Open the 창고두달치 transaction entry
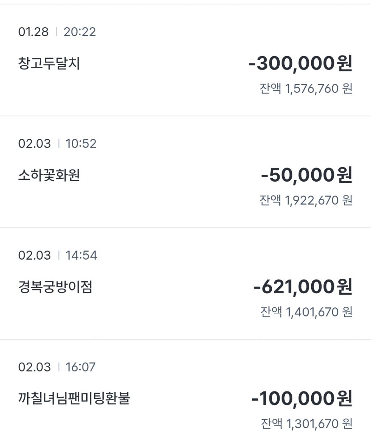The height and width of the screenshot is (447, 371). tap(49, 64)
